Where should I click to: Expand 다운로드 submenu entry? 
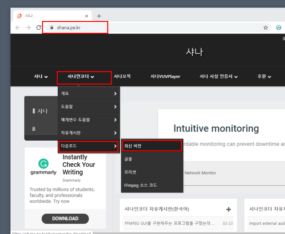[89, 146]
